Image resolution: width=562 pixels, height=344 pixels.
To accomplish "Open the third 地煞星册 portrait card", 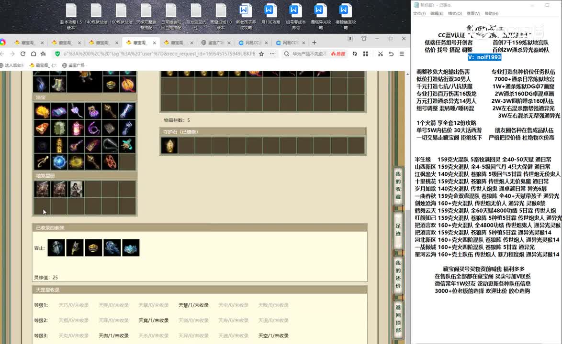I will (76, 189).
